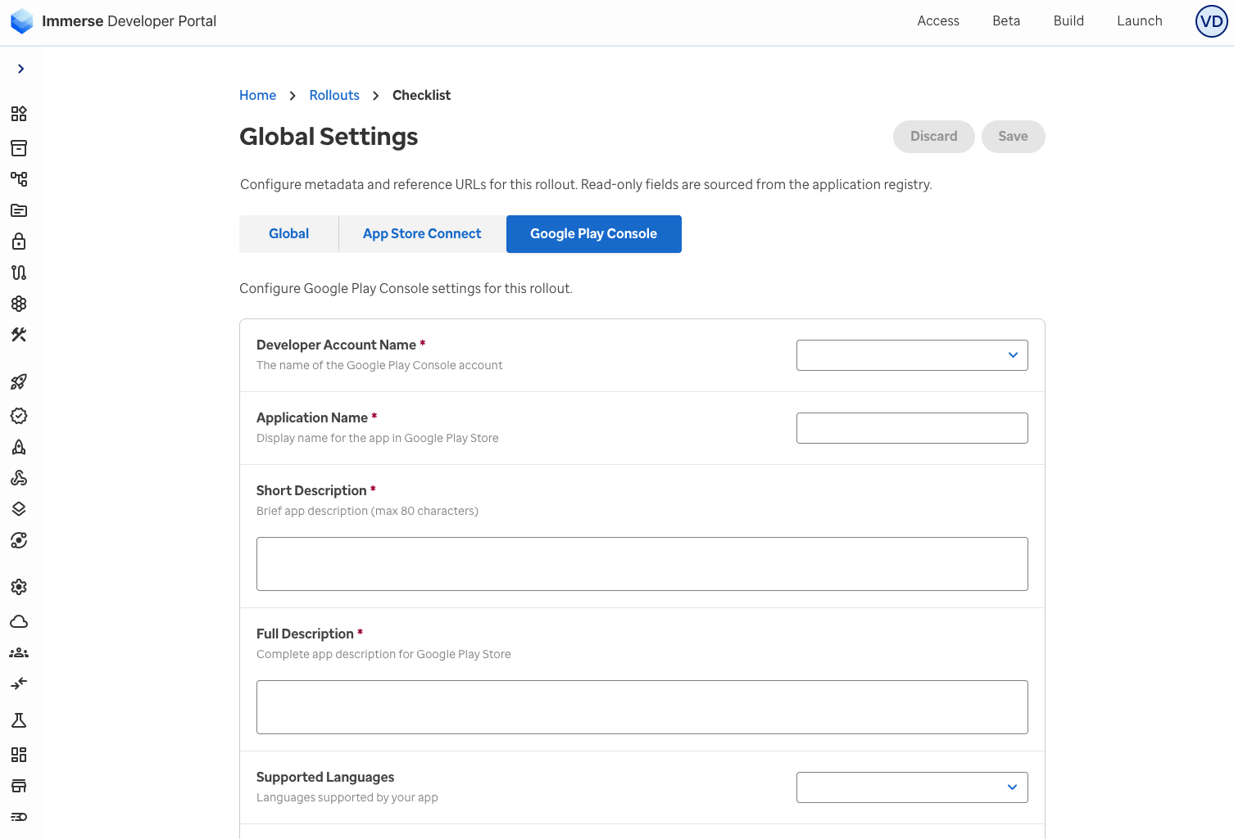1234x839 pixels.
Task: Open the Build menu
Action: pyautogui.click(x=1068, y=21)
